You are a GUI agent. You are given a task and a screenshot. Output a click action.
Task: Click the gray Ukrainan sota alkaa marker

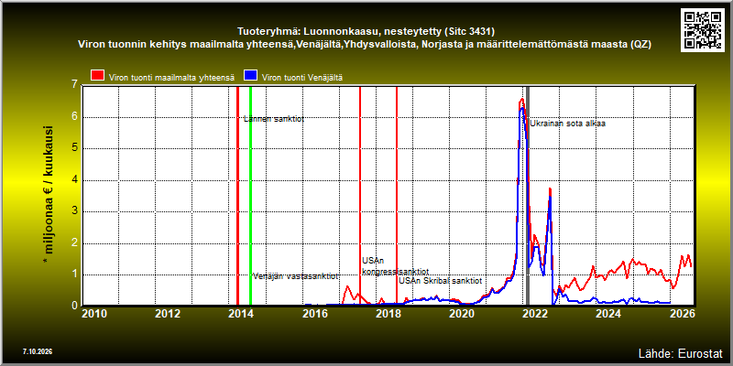point(528,196)
